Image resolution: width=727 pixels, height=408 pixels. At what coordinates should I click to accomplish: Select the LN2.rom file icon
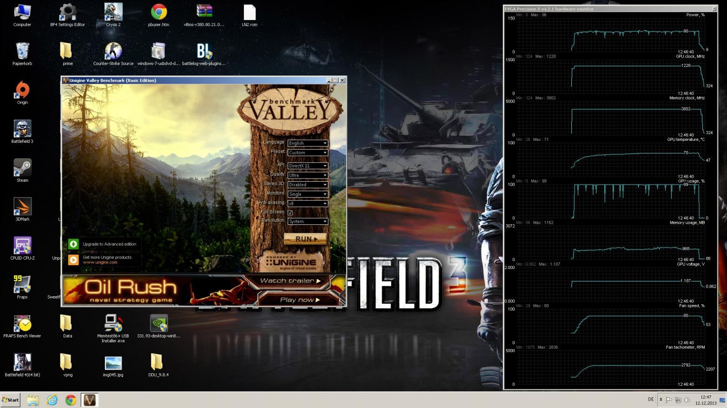(249, 15)
